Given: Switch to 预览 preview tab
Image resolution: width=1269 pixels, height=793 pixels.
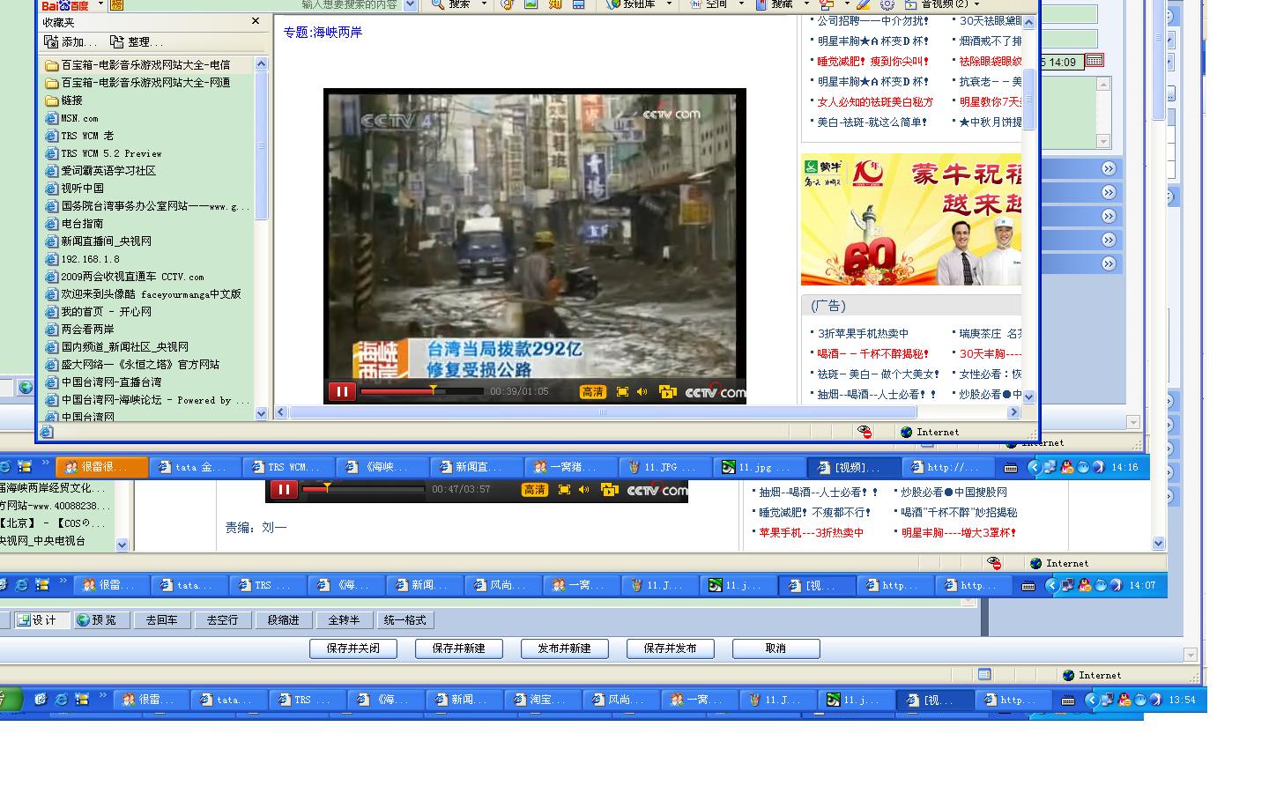Looking at the screenshot, I should pyautogui.click(x=96, y=620).
